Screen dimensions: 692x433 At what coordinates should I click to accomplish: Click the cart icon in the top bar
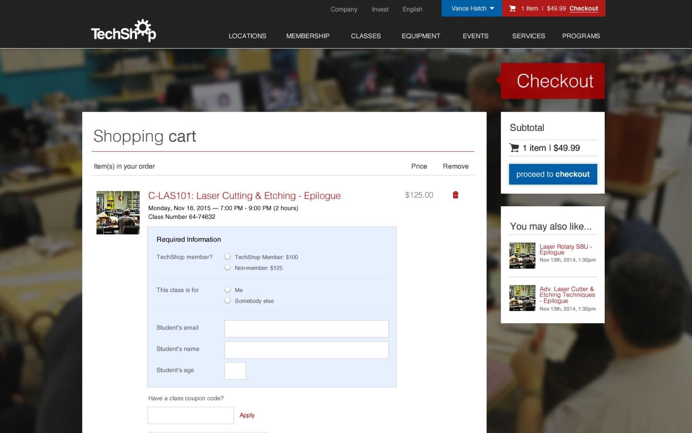click(512, 8)
